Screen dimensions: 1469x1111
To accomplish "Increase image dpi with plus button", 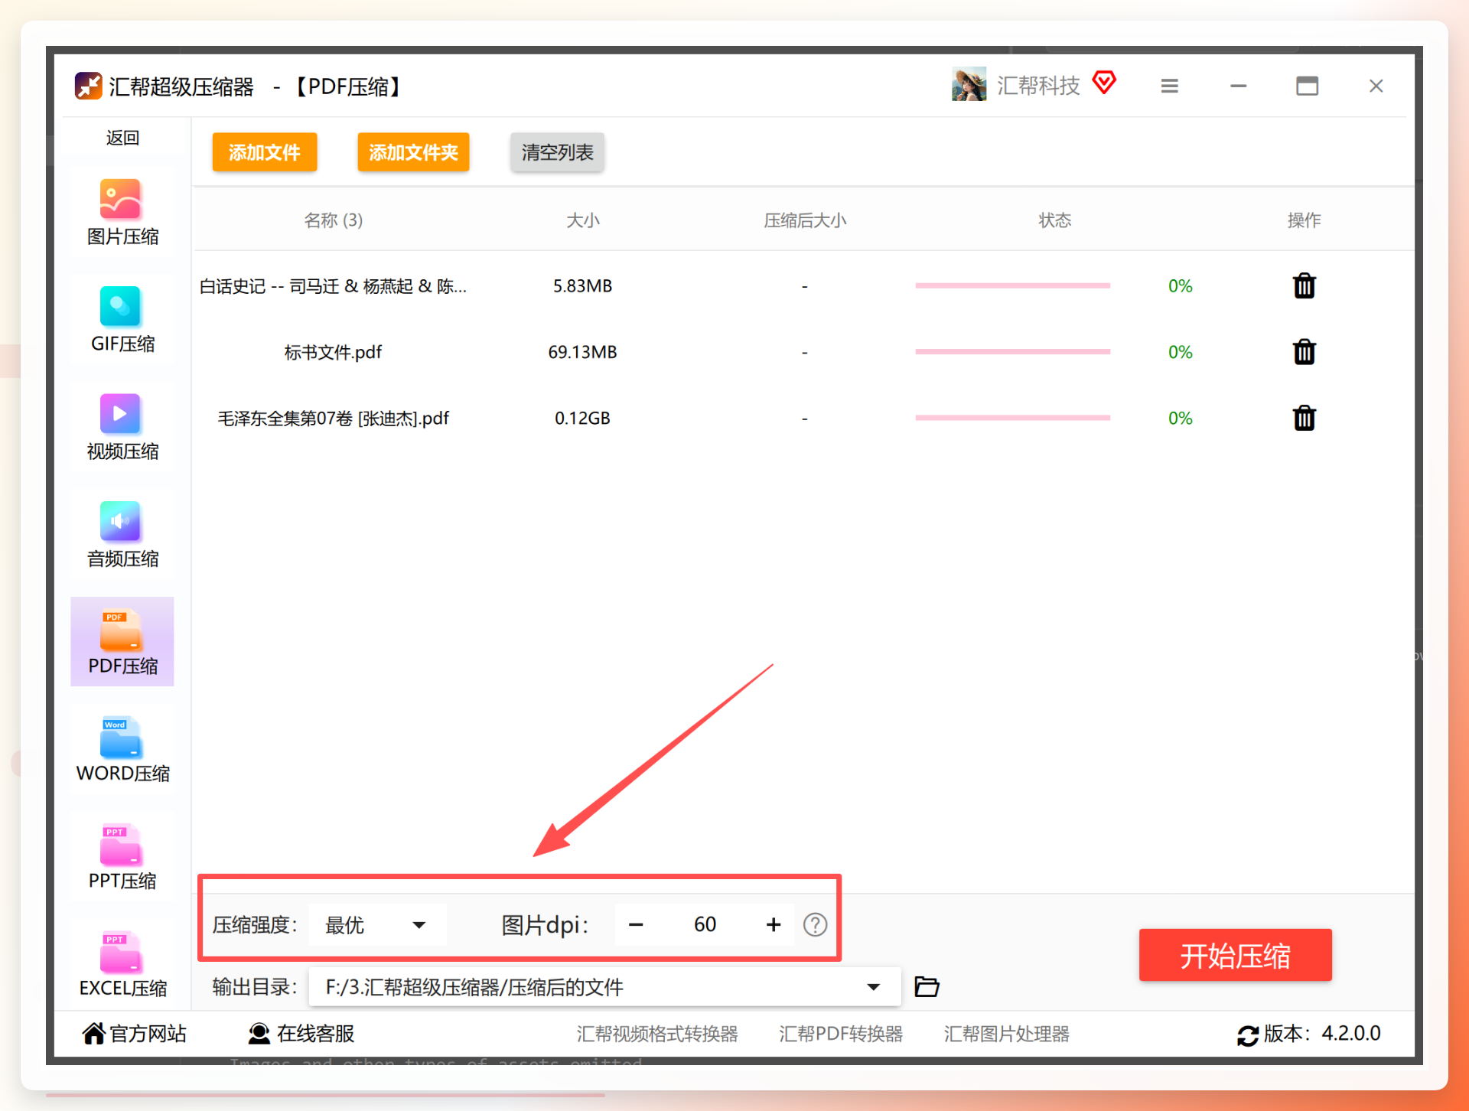I will click(774, 925).
